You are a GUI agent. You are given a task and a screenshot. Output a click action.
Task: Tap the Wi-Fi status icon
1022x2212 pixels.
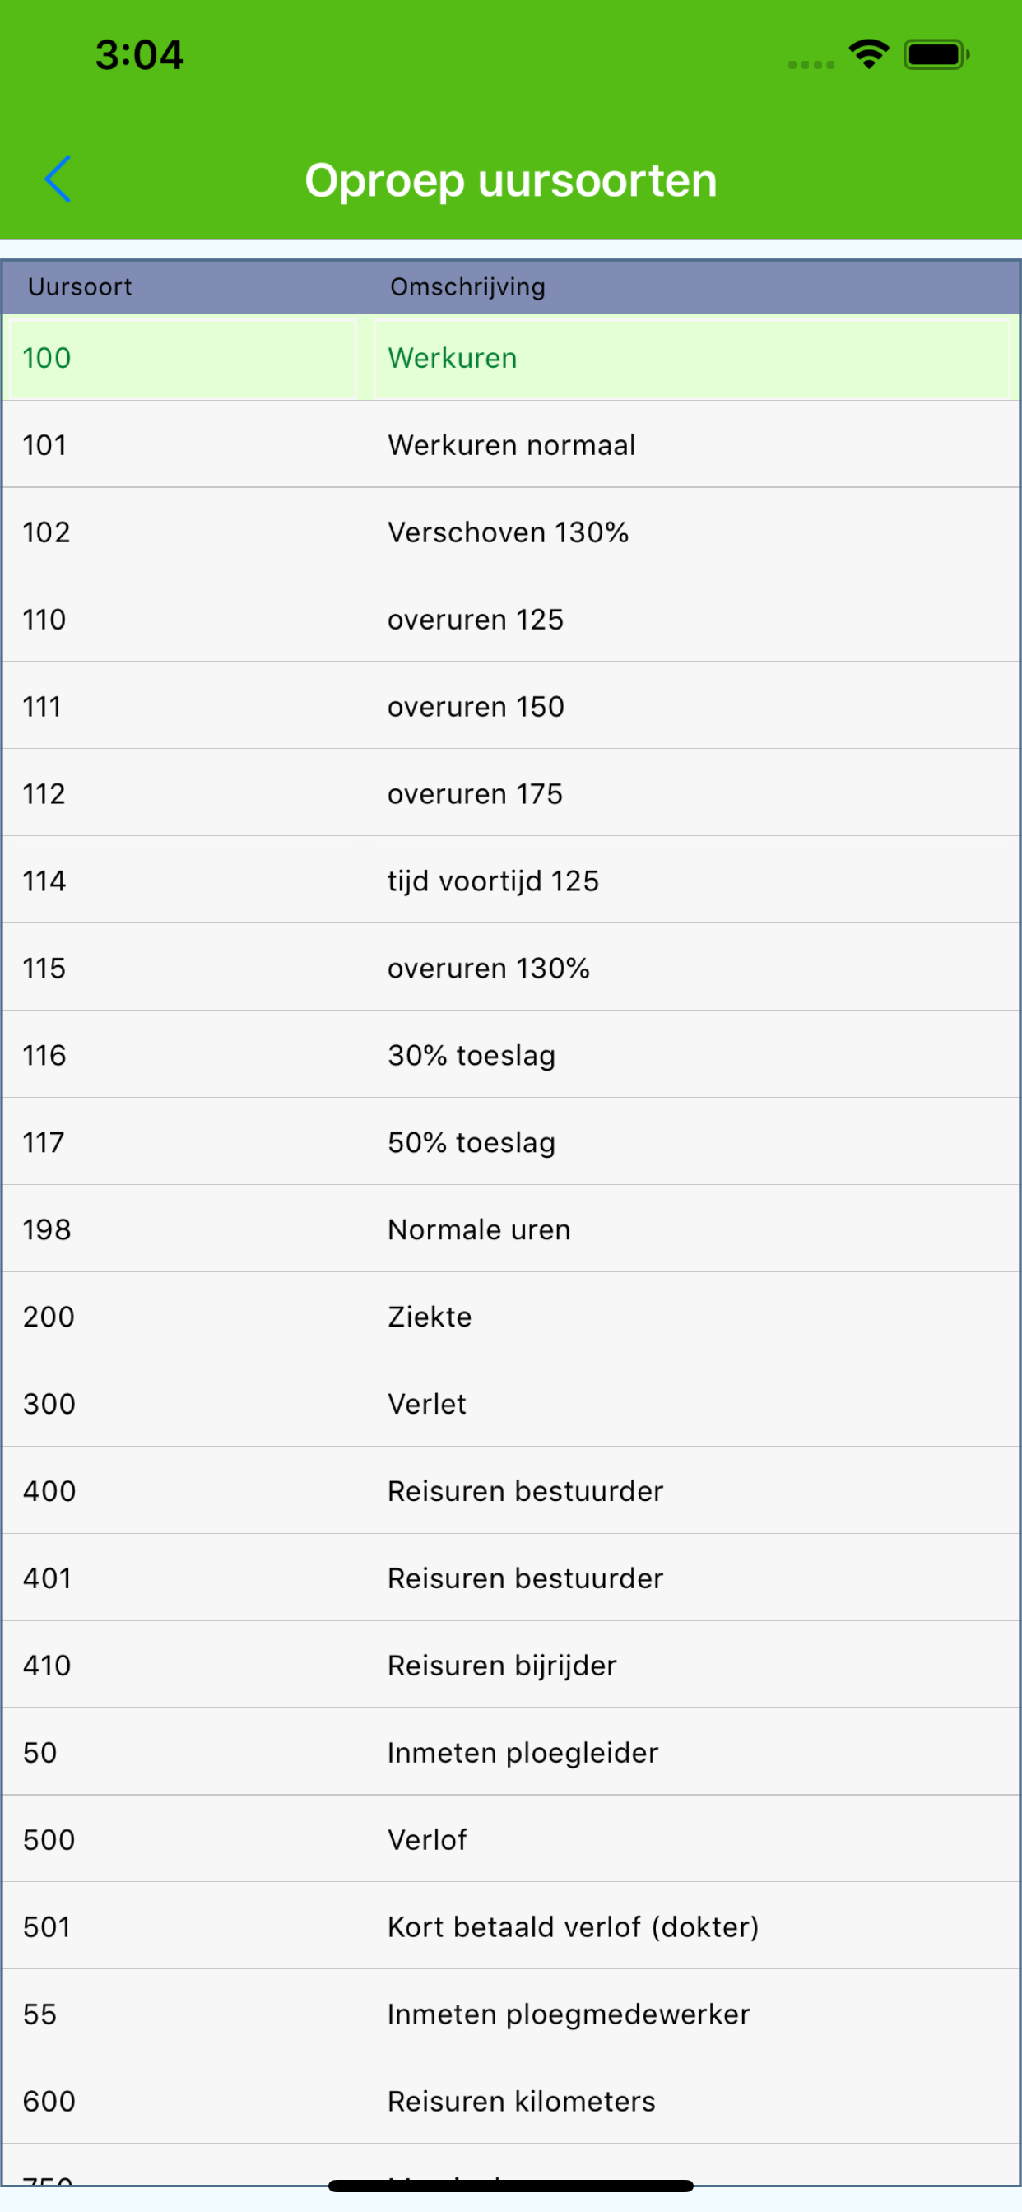pos(868,55)
